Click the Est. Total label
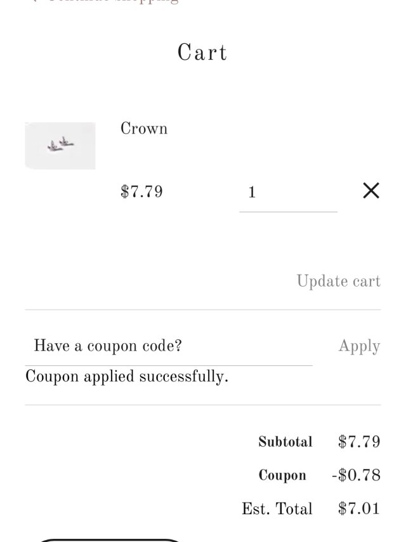406x542 pixels. [x=277, y=509]
